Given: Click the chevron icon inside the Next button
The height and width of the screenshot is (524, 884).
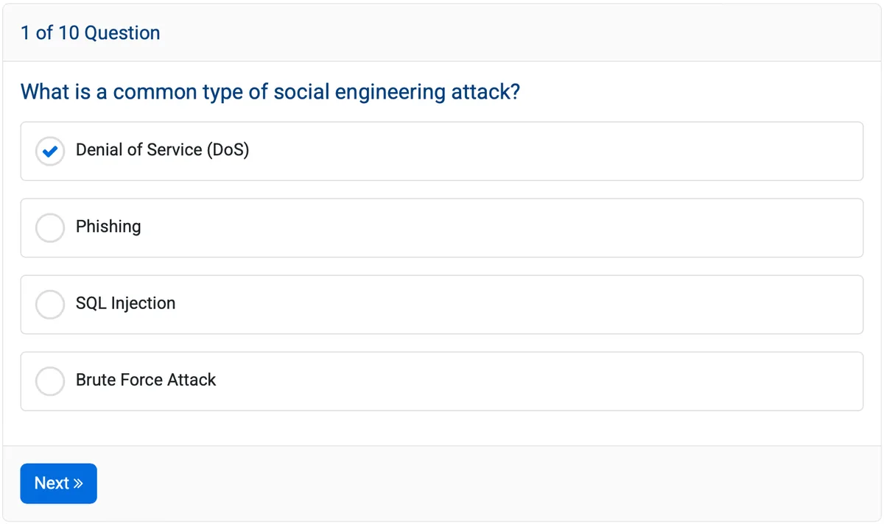Looking at the screenshot, I should (78, 484).
